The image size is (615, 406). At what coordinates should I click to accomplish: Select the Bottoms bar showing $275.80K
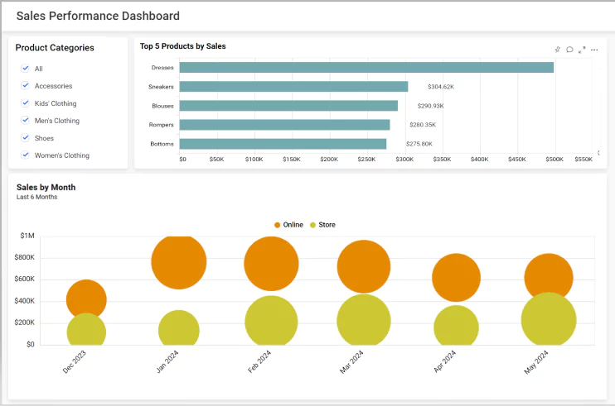tap(283, 144)
